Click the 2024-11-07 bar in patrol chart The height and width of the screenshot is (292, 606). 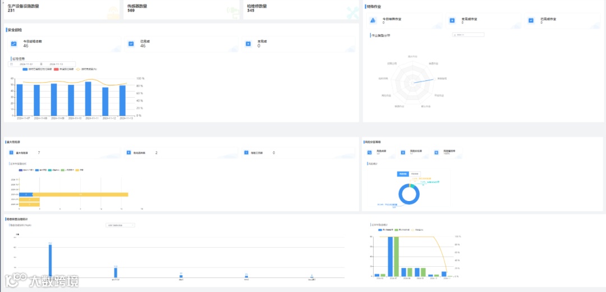click(x=19, y=100)
